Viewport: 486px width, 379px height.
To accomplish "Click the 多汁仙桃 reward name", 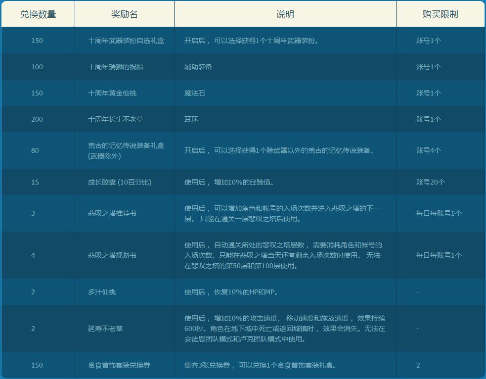I will [102, 292].
